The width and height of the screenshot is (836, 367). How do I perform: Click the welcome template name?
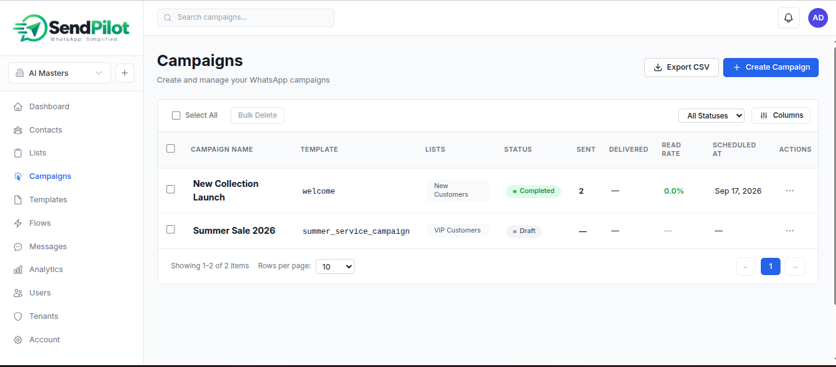[319, 191]
